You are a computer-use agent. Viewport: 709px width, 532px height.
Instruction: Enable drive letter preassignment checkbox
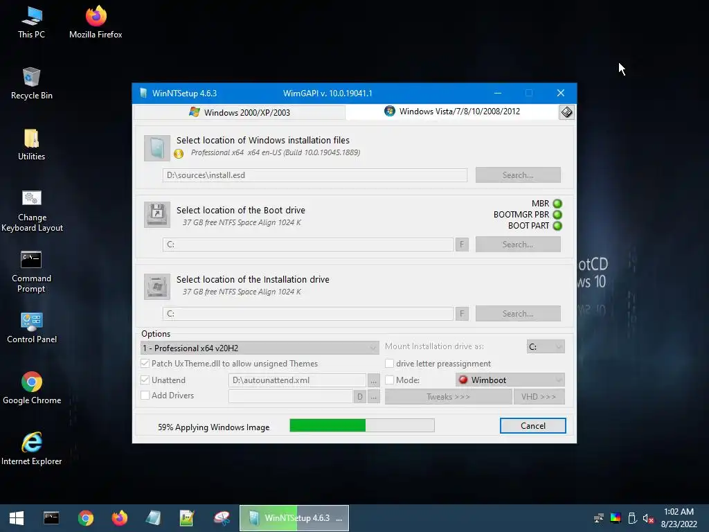pos(389,363)
